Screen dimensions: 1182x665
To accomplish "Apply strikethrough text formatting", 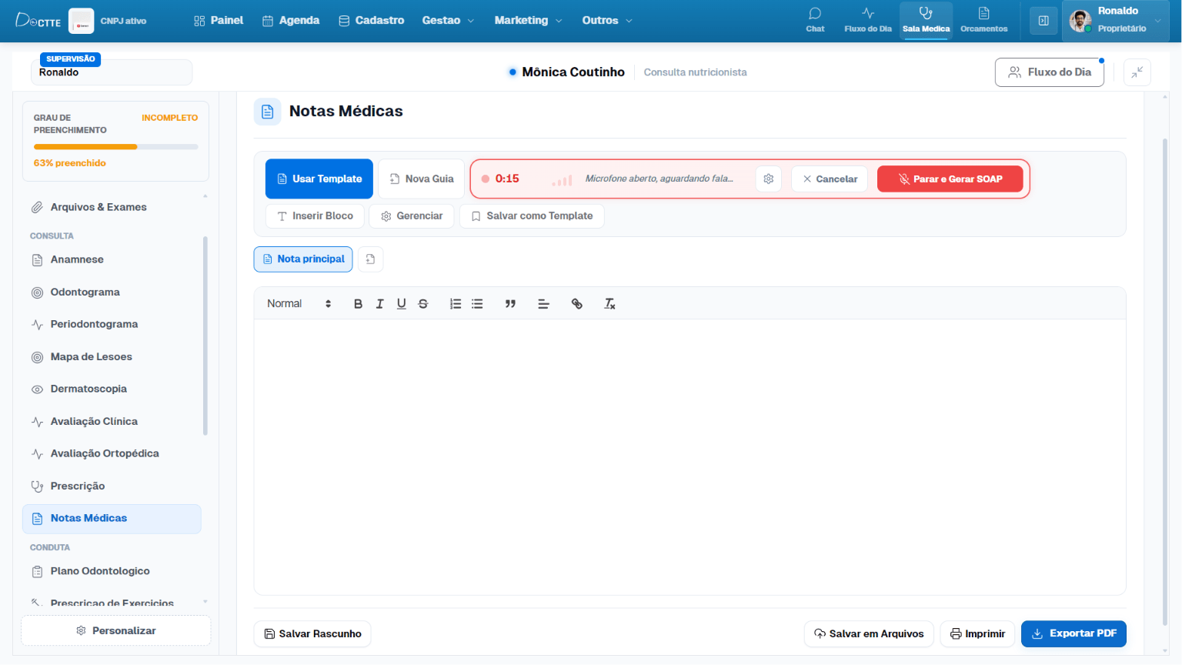I will tap(422, 304).
